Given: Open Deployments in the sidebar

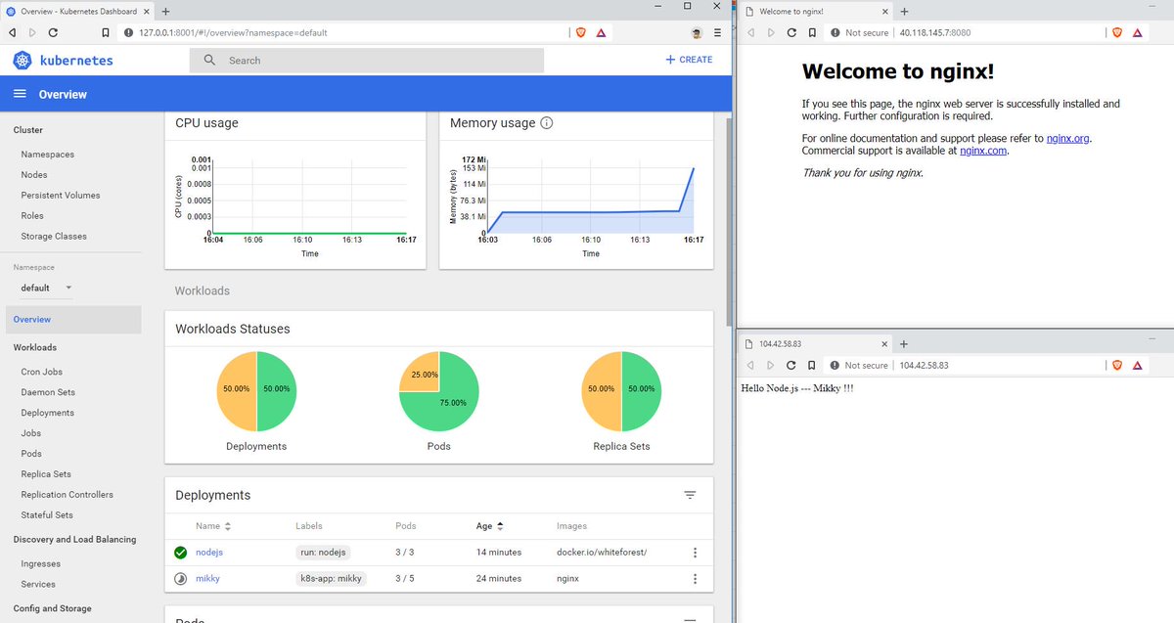Looking at the screenshot, I should (48, 413).
